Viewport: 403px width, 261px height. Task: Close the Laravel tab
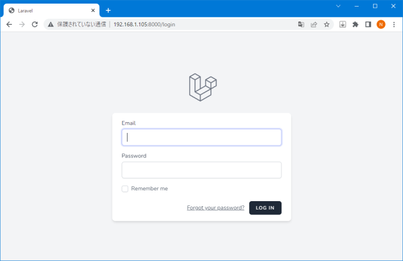93,11
